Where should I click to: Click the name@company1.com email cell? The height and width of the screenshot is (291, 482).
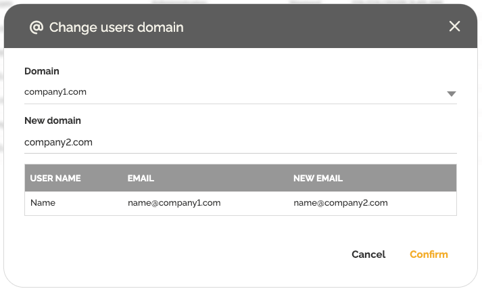coord(174,202)
